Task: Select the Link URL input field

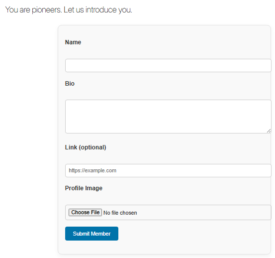Action: (x=168, y=170)
